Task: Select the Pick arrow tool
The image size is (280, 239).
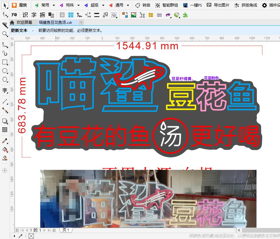Action: [x=5, y=5]
